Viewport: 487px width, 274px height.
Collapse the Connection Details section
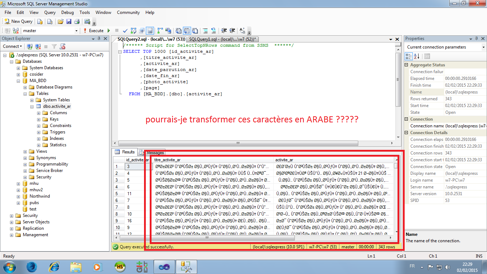point(407,133)
